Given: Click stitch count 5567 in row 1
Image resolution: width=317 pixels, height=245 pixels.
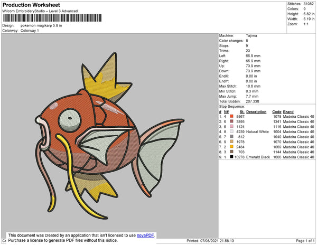Looking at the screenshot, I should [240, 117].
